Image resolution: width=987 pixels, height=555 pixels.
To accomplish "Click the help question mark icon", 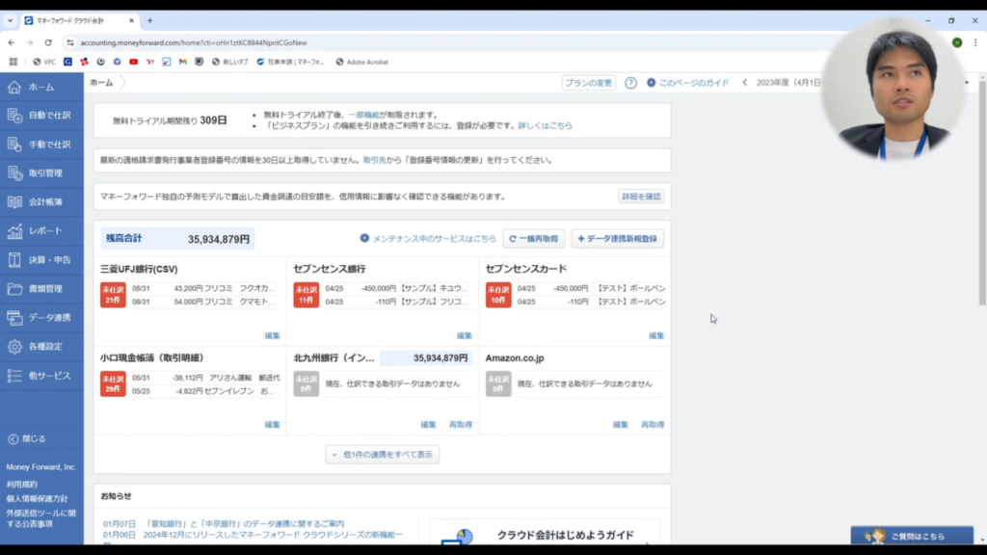I will (630, 83).
